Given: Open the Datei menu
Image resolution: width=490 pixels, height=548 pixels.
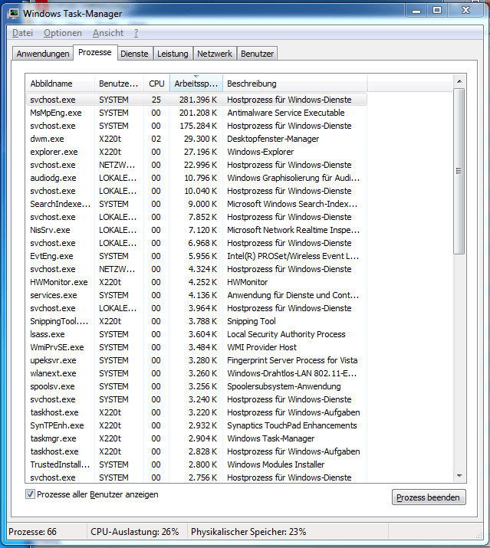Looking at the screenshot, I should pos(22,33).
